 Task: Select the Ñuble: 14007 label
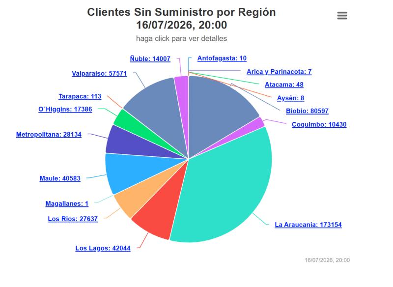150,58
